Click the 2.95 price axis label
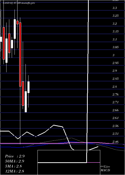This screenshot has height=175, width=125. click(x=115, y=63)
